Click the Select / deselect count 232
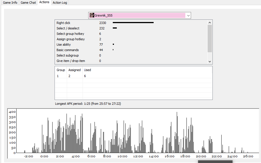The width and height of the screenshot is (261, 163). coord(102,28)
